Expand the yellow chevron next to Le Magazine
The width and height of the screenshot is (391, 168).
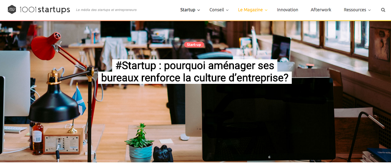click(x=266, y=10)
